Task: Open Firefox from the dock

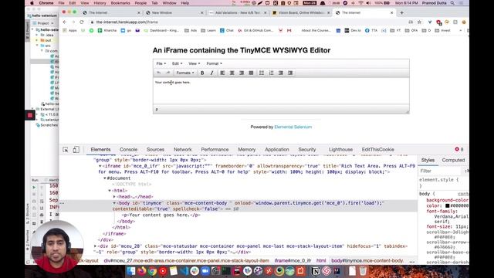Action: point(142,271)
